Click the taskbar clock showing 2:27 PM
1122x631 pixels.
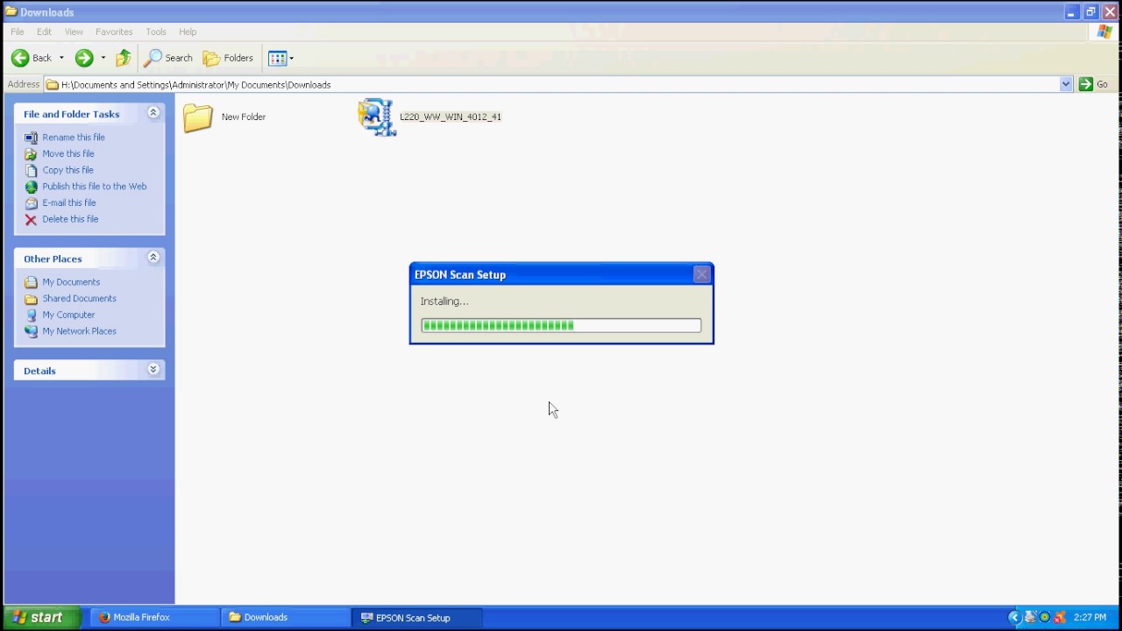click(1090, 618)
